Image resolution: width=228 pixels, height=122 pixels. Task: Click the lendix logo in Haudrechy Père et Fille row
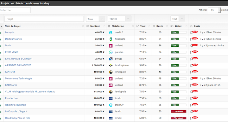point(111,118)
